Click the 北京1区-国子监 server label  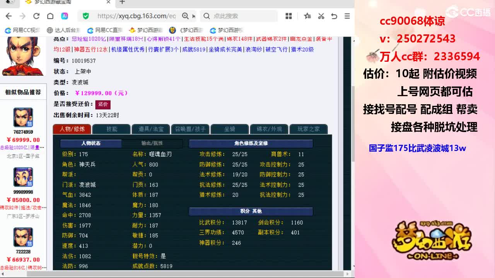tap(23, 156)
